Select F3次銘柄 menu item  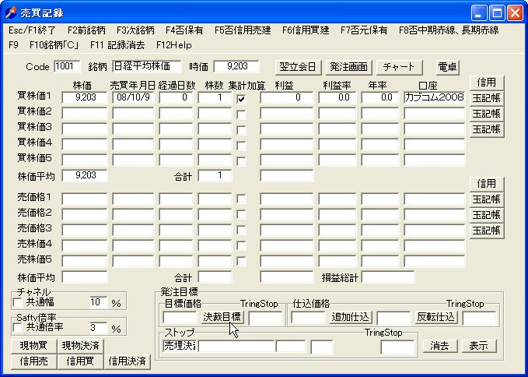(x=135, y=30)
